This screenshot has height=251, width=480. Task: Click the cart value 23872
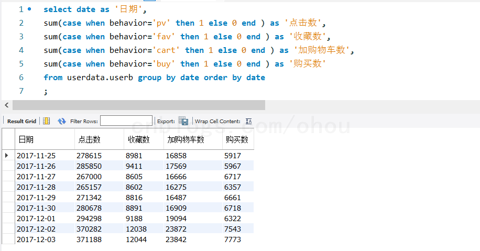coord(176,229)
